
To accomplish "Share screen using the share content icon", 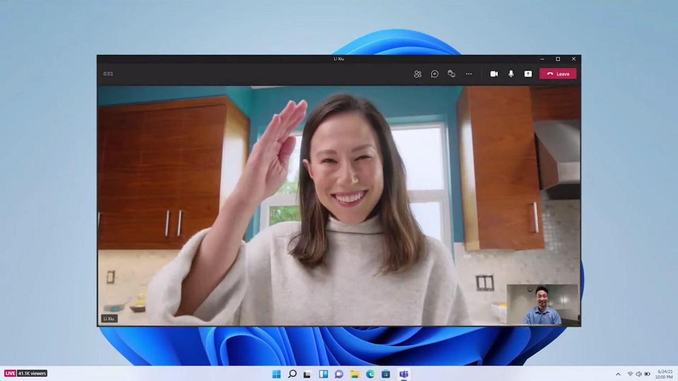I will click(x=528, y=74).
